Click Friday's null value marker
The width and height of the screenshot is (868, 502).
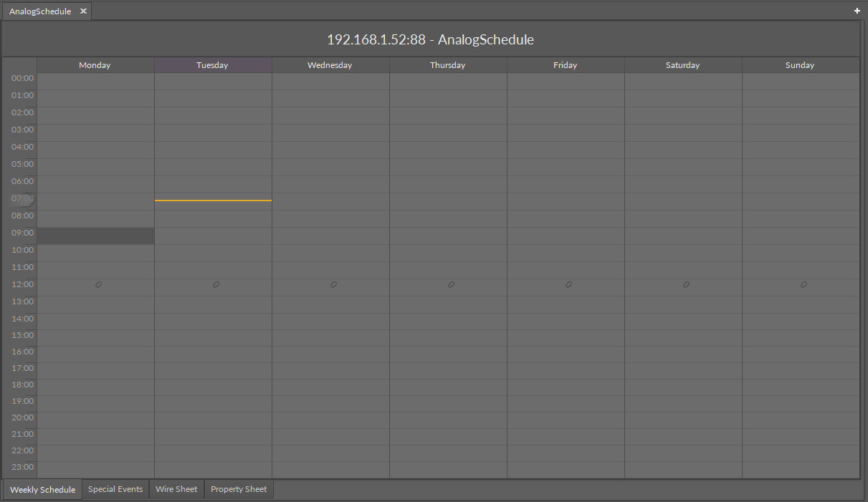568,284
